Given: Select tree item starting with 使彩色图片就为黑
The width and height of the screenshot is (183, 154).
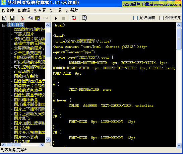Looking at the screenshot, I should (29, 39).
